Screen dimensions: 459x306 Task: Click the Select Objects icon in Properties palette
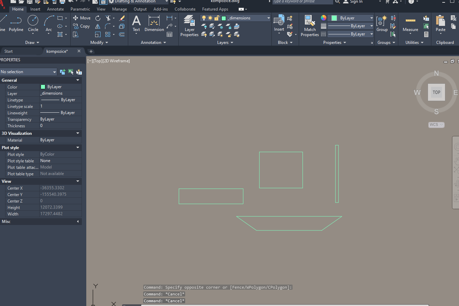point(71,72)
